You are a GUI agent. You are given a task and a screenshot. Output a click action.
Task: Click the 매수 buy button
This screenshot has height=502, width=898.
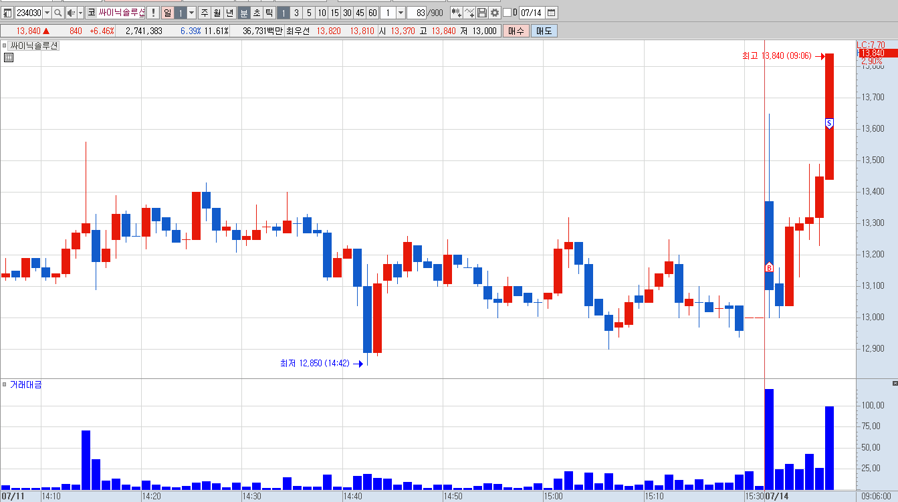[x=516, y=31]
